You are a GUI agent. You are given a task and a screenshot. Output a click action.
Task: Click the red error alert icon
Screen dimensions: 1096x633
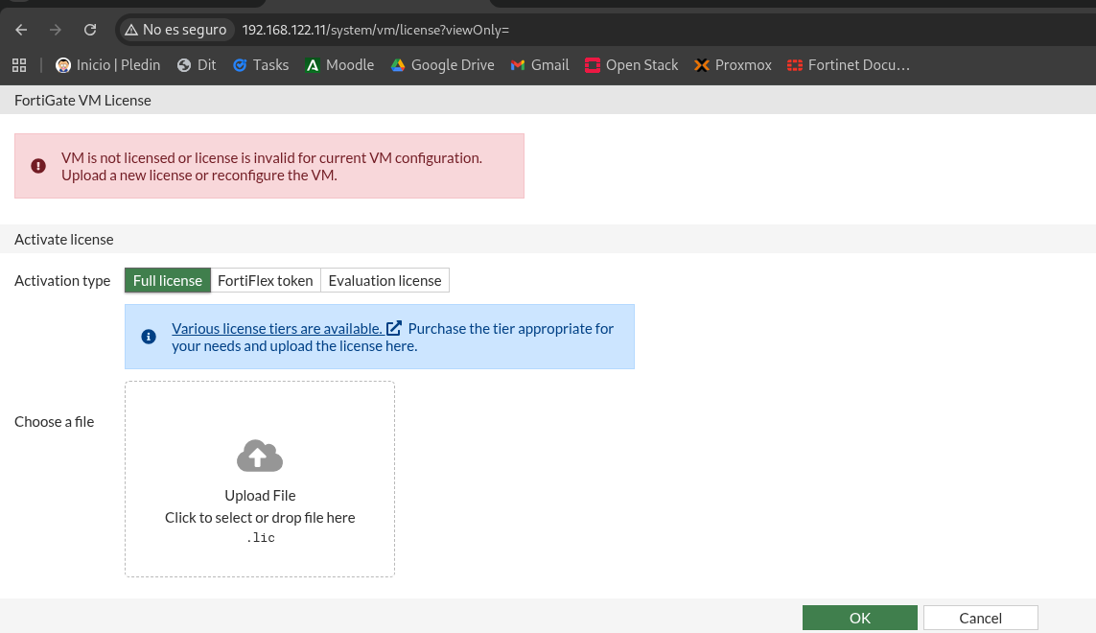coord(38,166)
